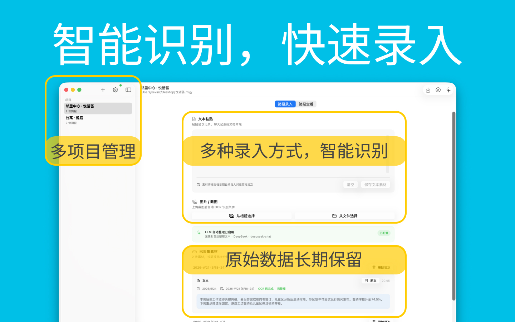Click 'LLM 自动整理已启用' label
The image size is (515, 322).
point(220,232)
